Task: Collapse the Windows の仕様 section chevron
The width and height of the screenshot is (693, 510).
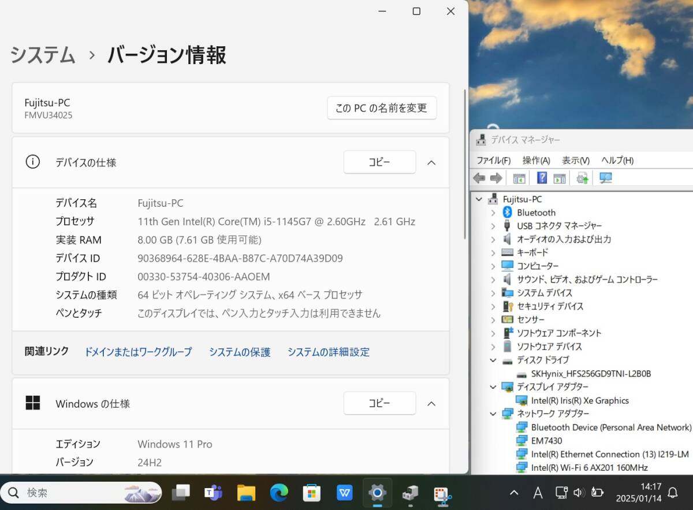Action: point(431,404)
